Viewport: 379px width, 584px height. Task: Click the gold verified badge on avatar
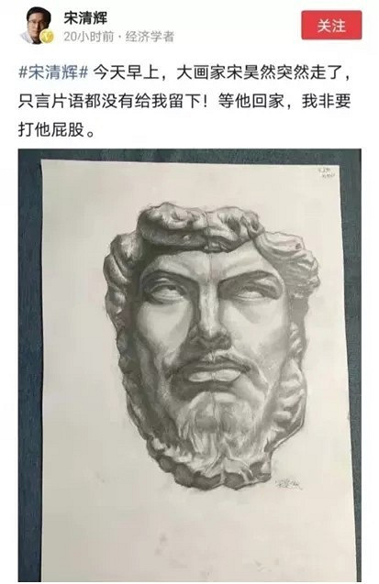click(48, 38)
